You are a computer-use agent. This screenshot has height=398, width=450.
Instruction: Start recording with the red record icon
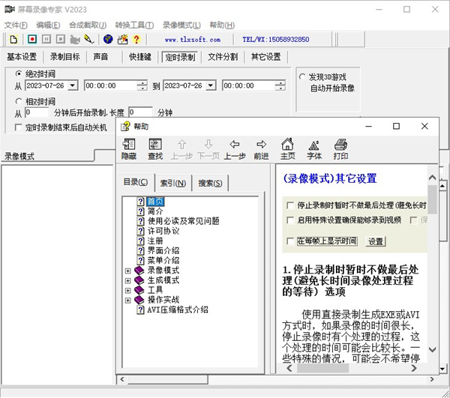[x=32, y=39]
